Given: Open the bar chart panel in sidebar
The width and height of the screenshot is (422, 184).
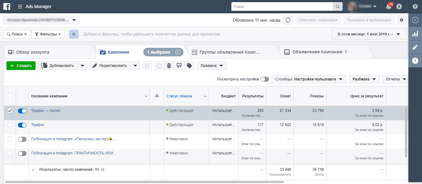Looking at the screenshot, I should pos(415,34).
